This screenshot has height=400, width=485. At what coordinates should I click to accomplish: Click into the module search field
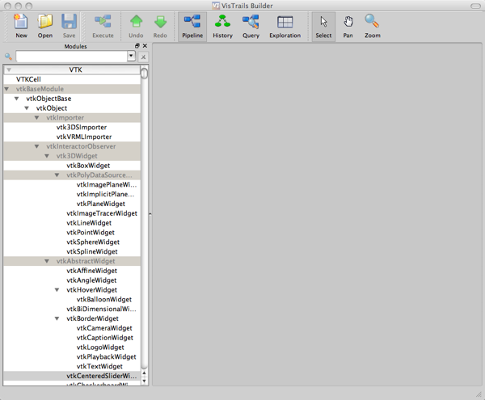point(71,57)
